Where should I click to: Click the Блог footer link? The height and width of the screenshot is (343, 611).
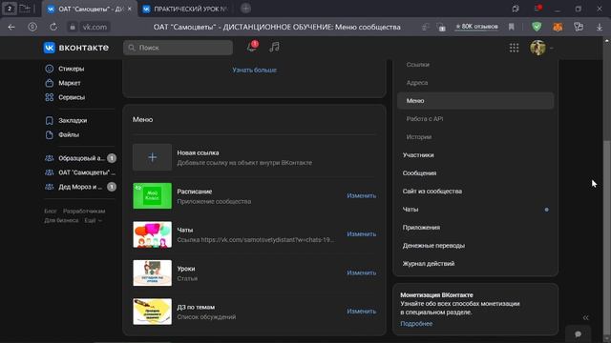coord(51,212)
